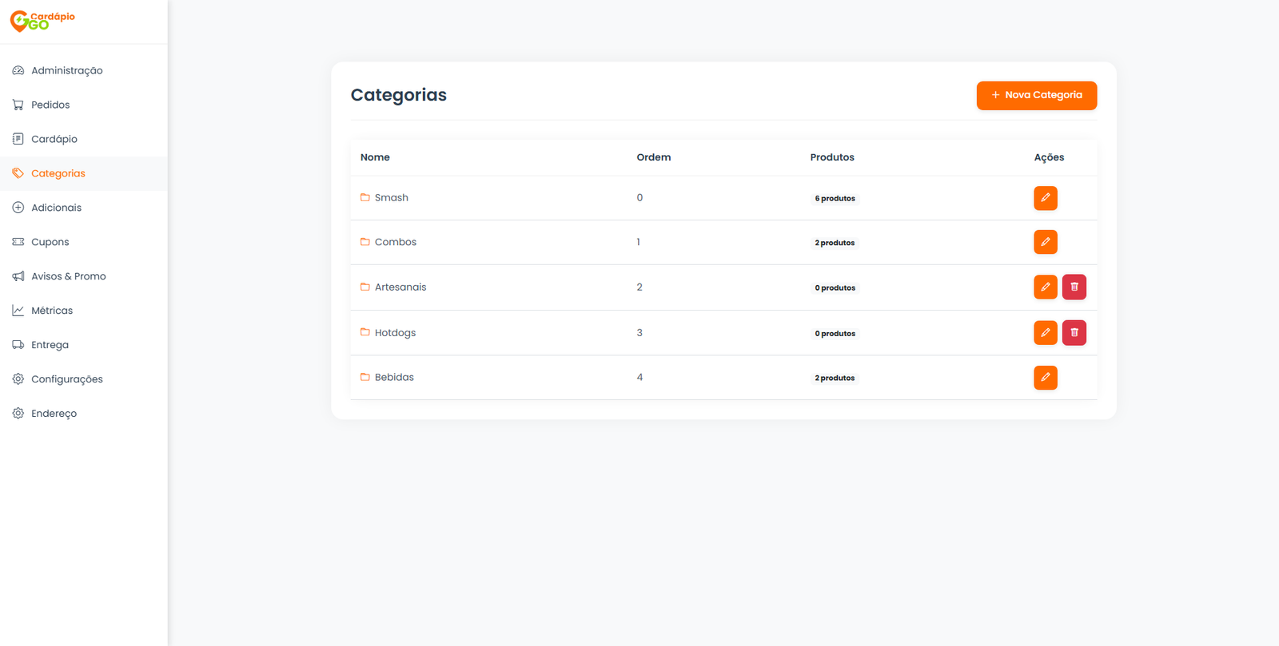Click the edit pencil for Smash category

1045,198
